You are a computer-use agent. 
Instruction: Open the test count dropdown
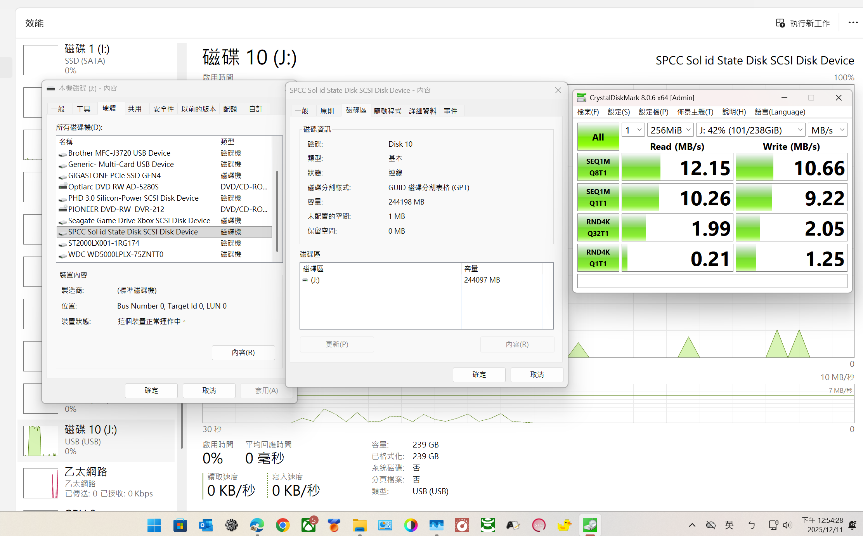[633, 130]
